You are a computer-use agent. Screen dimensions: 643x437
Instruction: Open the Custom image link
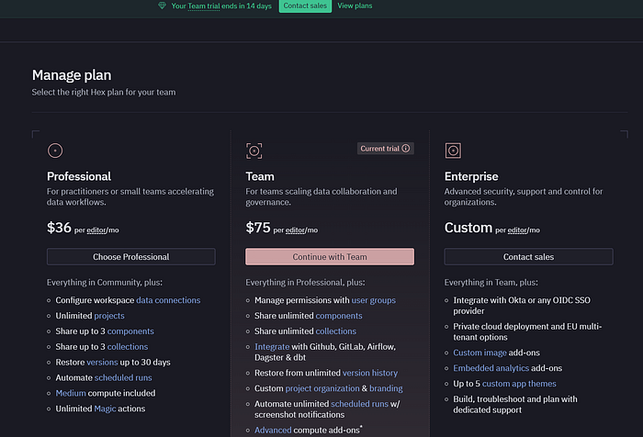coord(479,353)
